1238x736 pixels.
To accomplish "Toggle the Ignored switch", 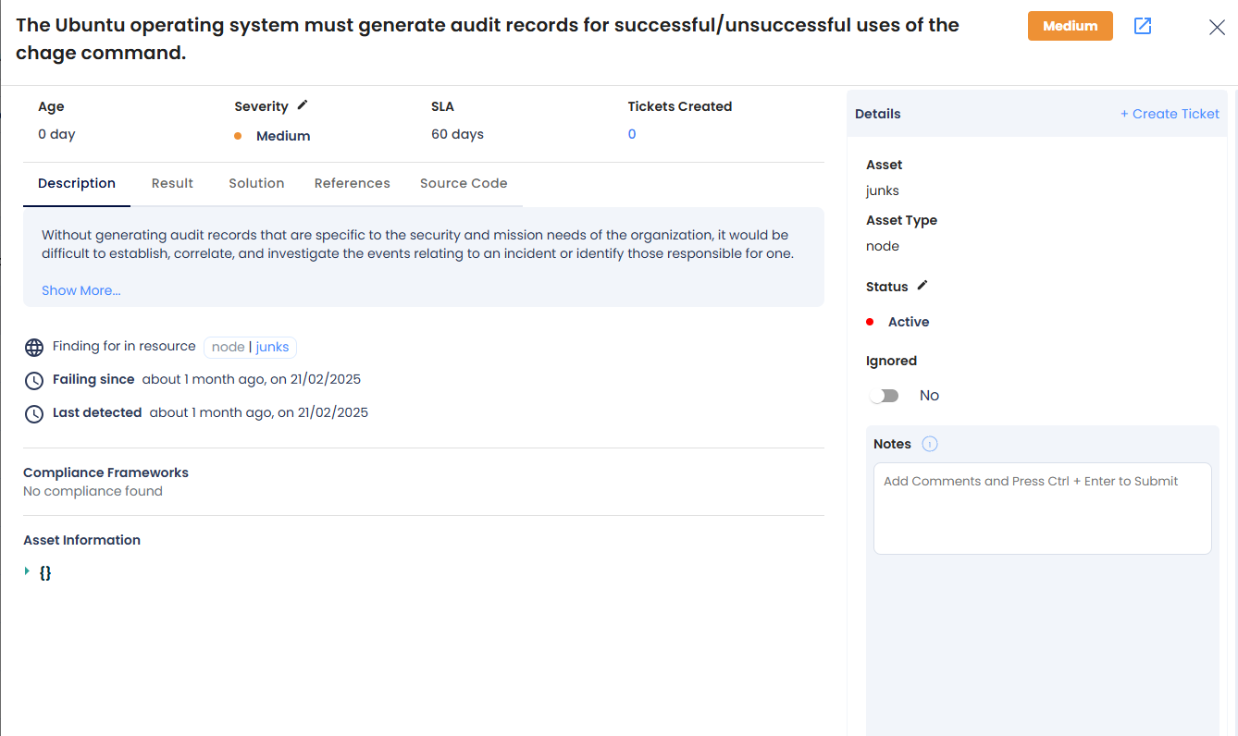I will pyautogui.click(x=884, y=396).
